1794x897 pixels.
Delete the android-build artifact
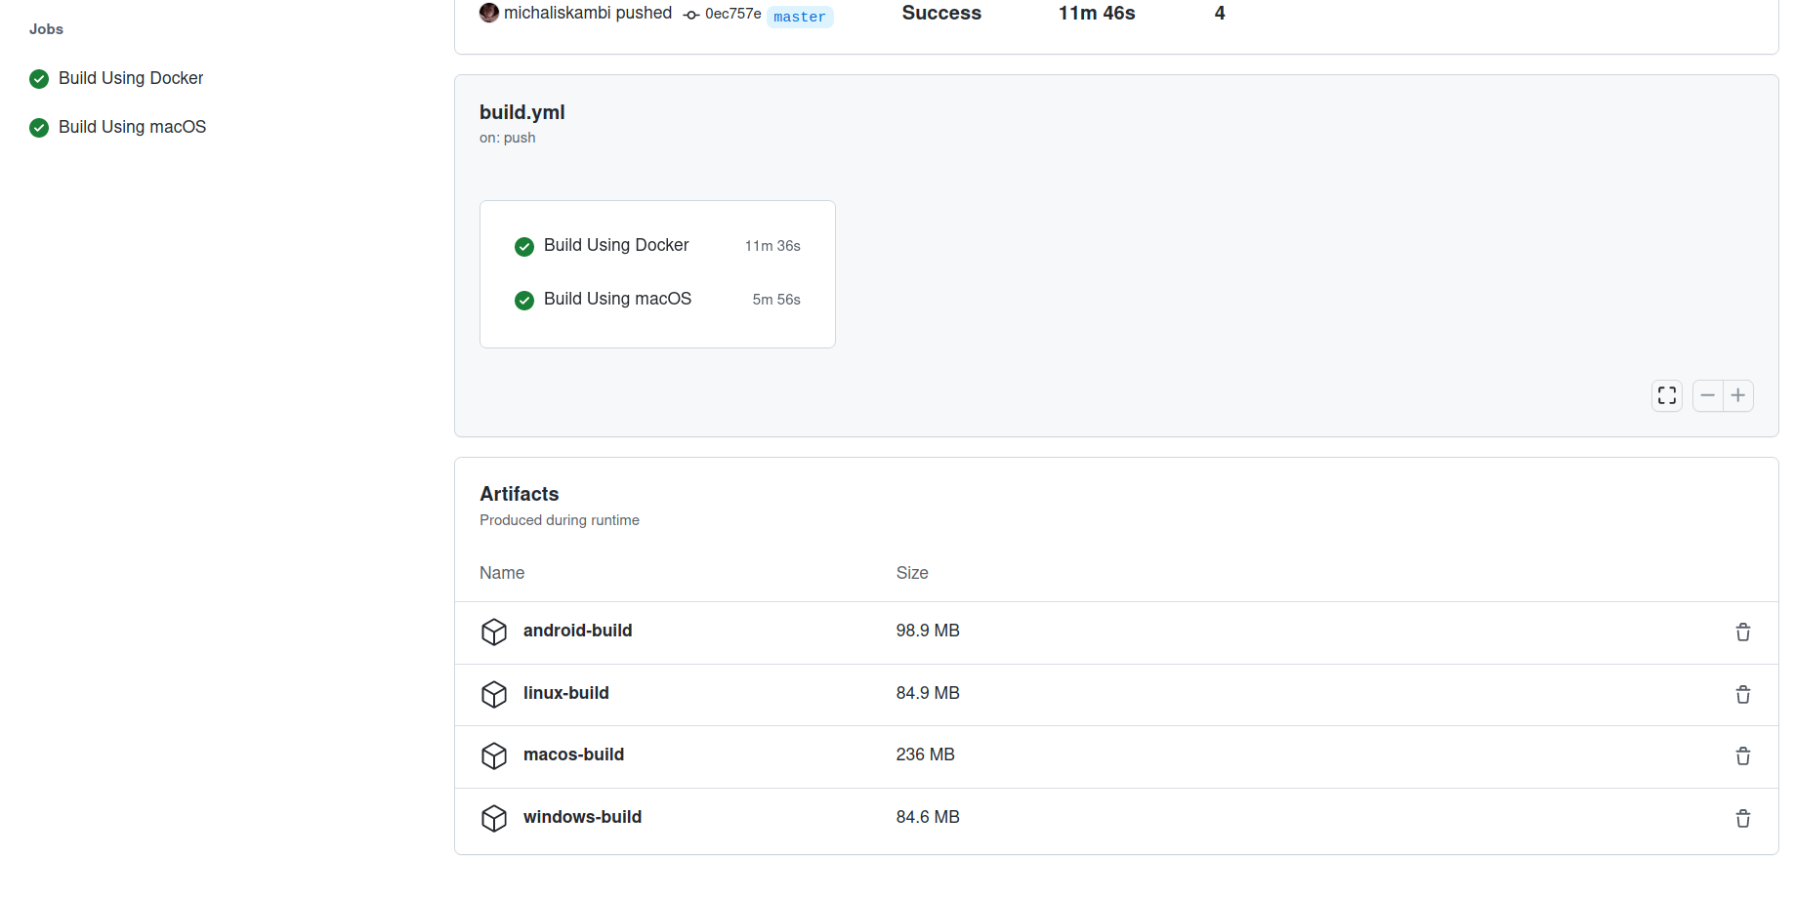[1743, 632]
